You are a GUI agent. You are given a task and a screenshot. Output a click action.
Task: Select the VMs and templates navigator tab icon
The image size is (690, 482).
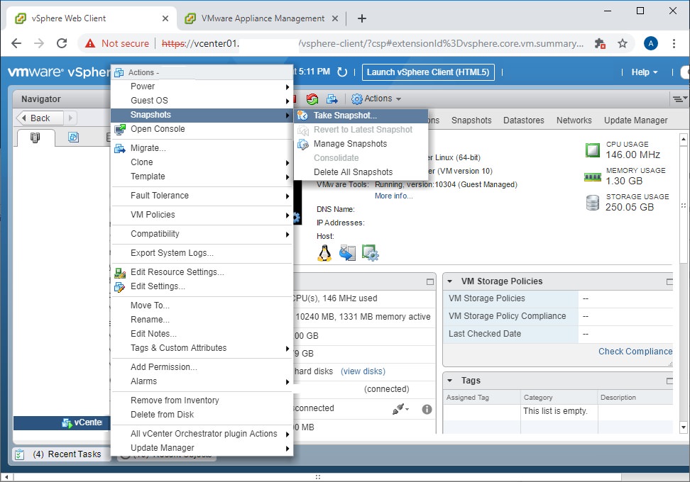74,137
